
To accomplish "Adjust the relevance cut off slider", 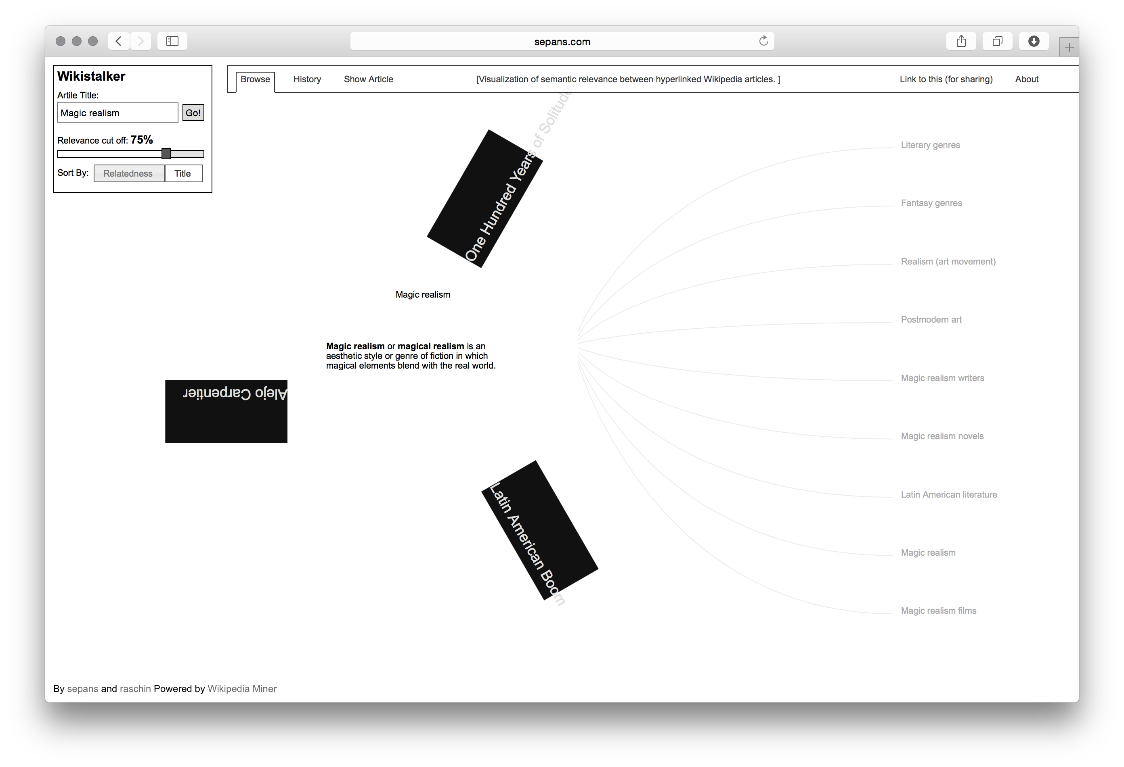I will coord(166,154).
